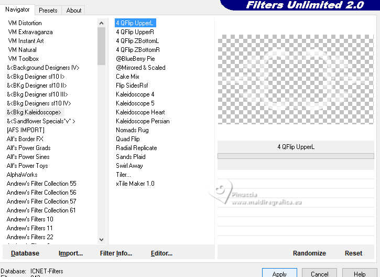Open the Import... dialog

tap(71, 253)
